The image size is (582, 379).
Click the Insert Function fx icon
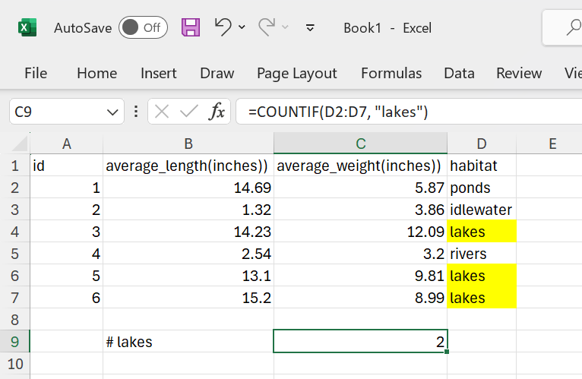click(x=217, y=112)
